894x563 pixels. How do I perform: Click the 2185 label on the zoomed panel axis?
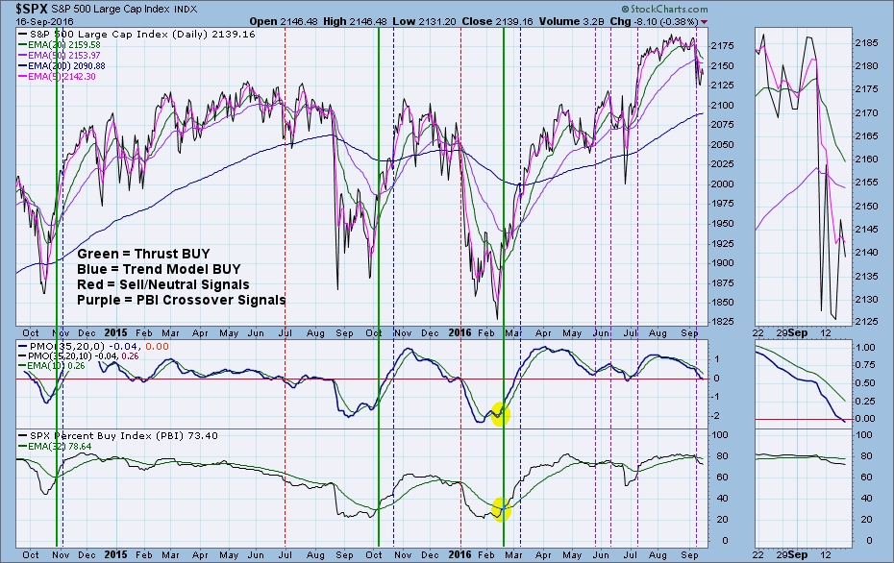pos(867,42)
